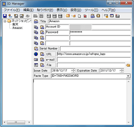Open the ヘルプ(H) menu
Image resolution: width=134 pixels, height=127 pixels.
[x=108, y=10]
